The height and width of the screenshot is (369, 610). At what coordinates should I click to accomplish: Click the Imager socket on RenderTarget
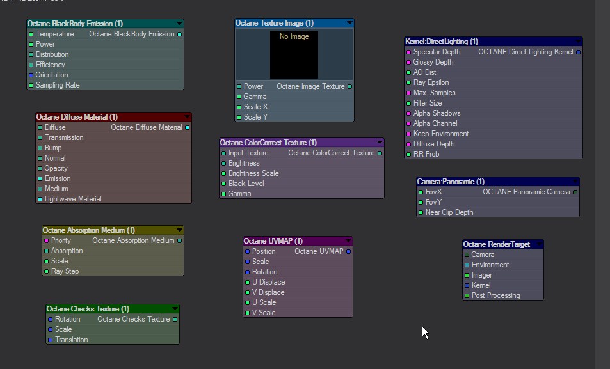tap(467, 275)
